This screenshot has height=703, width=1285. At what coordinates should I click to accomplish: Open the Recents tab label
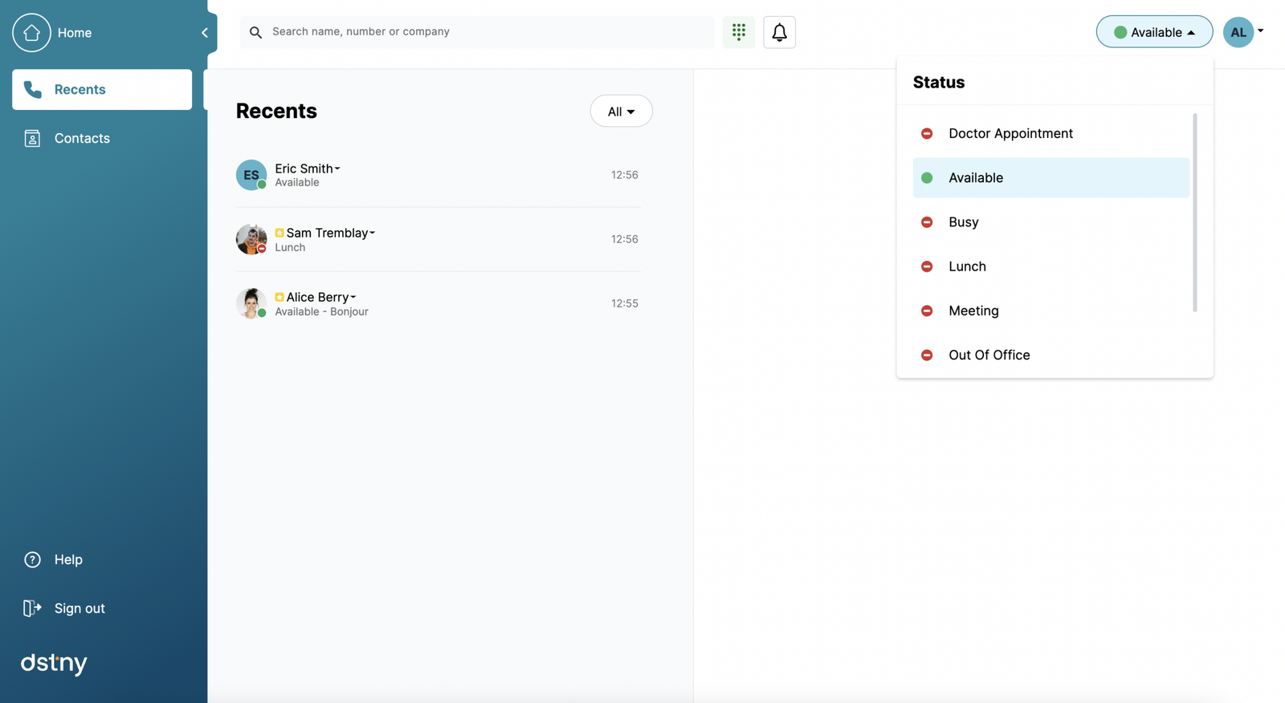click(x=80, y=89)
